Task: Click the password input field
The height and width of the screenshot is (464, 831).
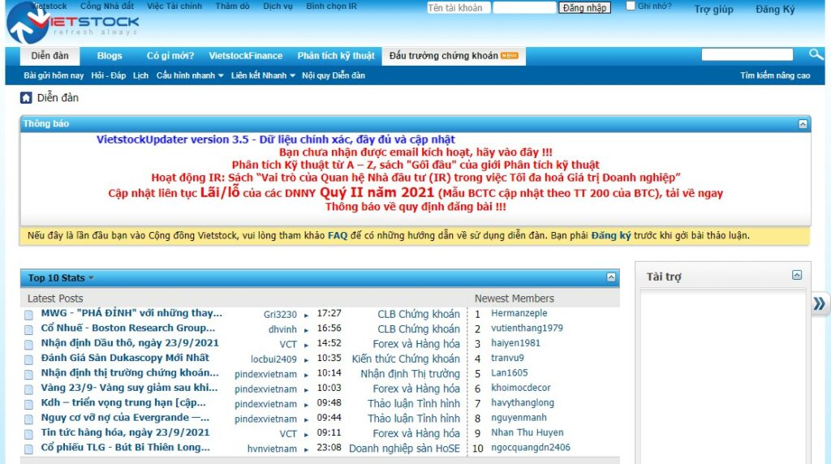Action: tap(524, 7)
